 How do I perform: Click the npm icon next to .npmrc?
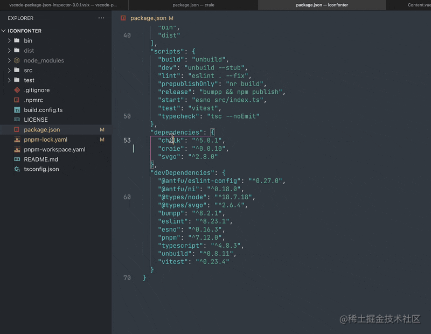17,100
